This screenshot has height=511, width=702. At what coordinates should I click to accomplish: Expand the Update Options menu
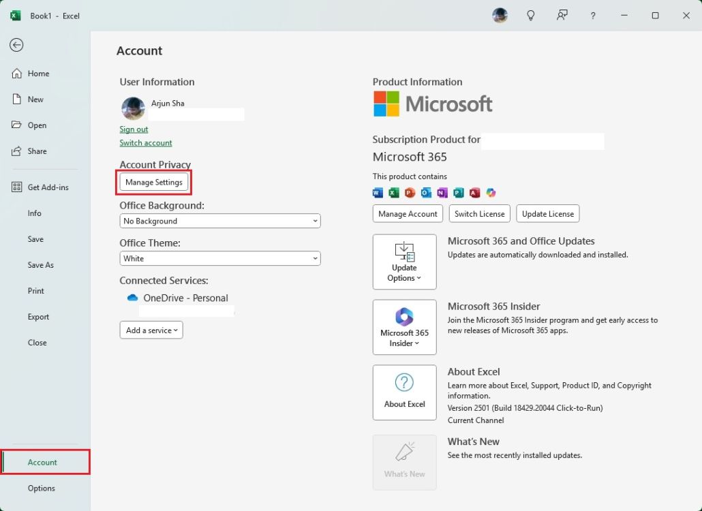pyautogui.click(x=404, y=262)
